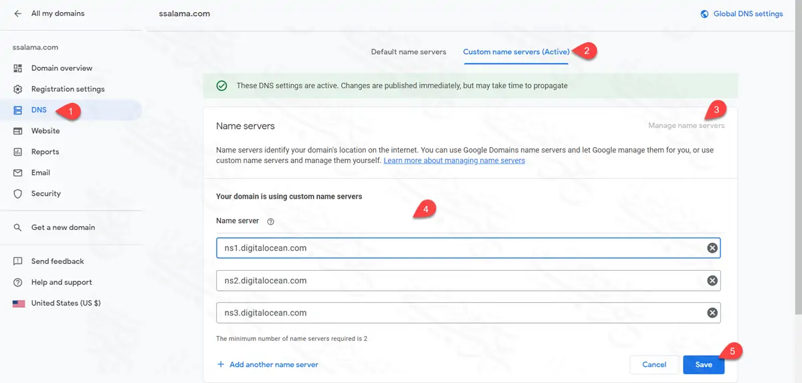
Task: Open Domain overview from sidebar
Action: pos(62,68)
